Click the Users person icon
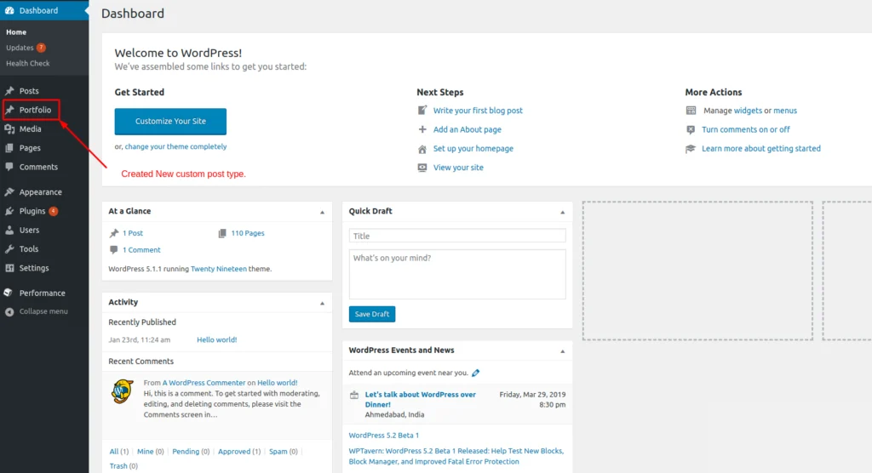 [x=9, y=230]
